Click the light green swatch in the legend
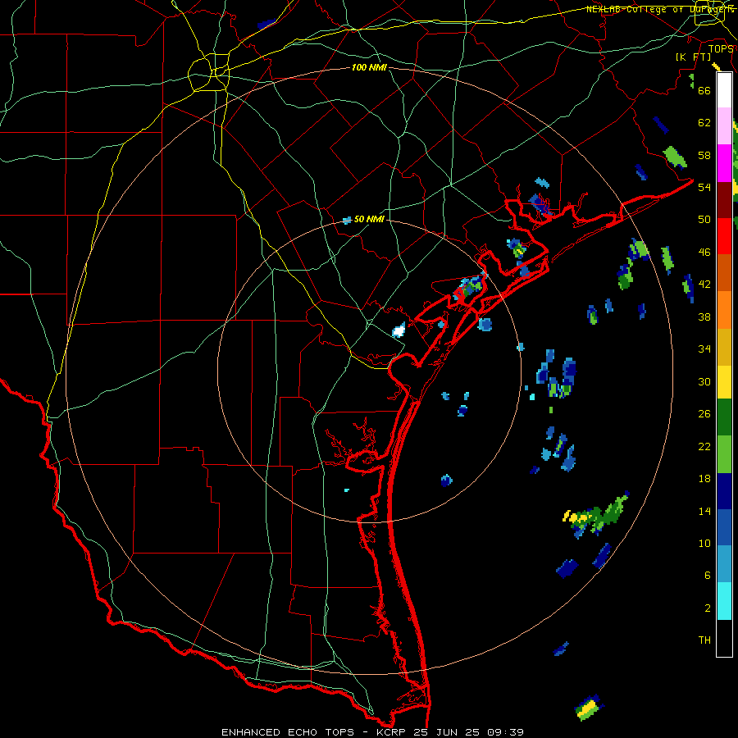Screen dimensions: 738x738 pos(724,454)
